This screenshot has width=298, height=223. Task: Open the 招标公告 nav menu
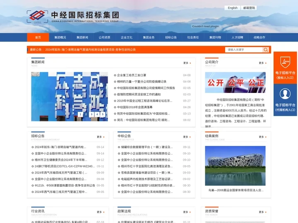pos(171,37)
